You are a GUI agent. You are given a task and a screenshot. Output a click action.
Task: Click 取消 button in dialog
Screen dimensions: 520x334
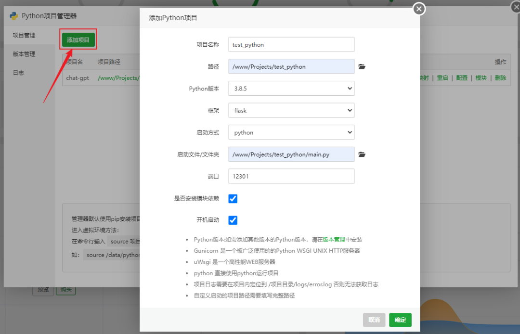(x=374, y=320)
